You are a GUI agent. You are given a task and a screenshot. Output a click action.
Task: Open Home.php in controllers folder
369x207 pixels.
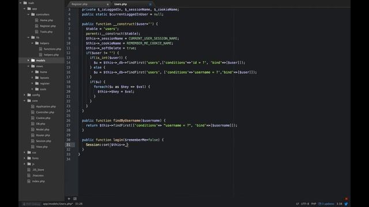click(46, 20)
